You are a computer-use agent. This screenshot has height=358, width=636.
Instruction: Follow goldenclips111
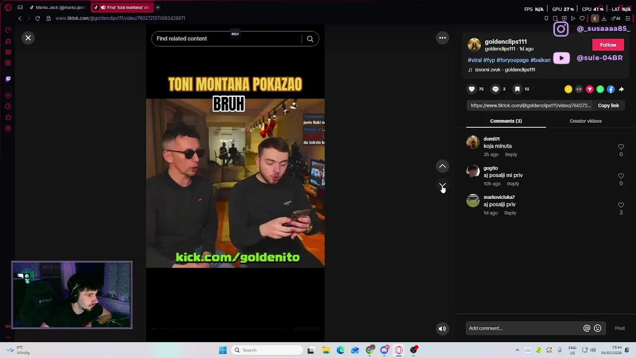pyautogui.click(x=608, y=45)
